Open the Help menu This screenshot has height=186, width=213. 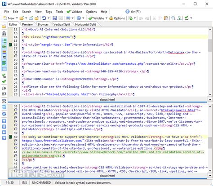pyautogui.click(x=104, y=12)
